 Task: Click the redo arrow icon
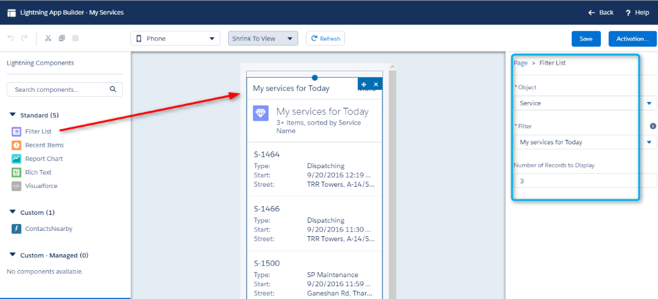(24, 38)
